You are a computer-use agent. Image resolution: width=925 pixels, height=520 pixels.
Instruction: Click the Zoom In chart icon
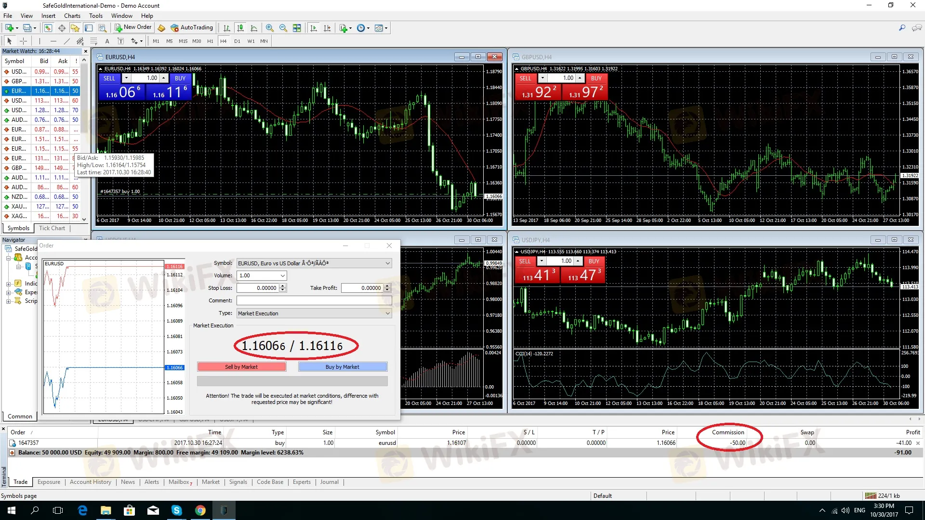coord(270,28)
